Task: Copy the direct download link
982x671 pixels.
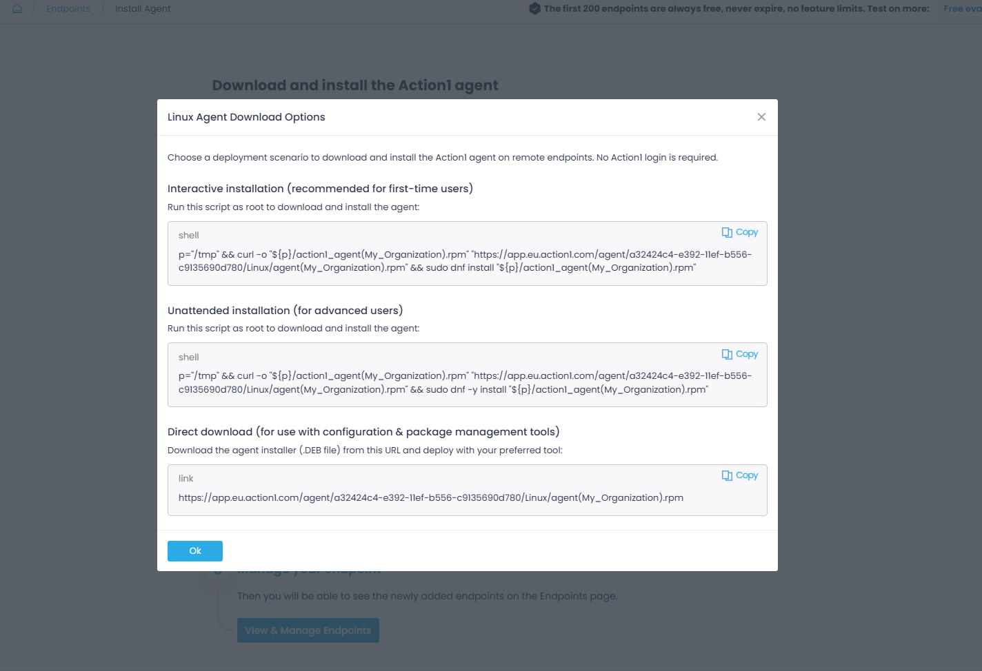Action: coord(740,475)
